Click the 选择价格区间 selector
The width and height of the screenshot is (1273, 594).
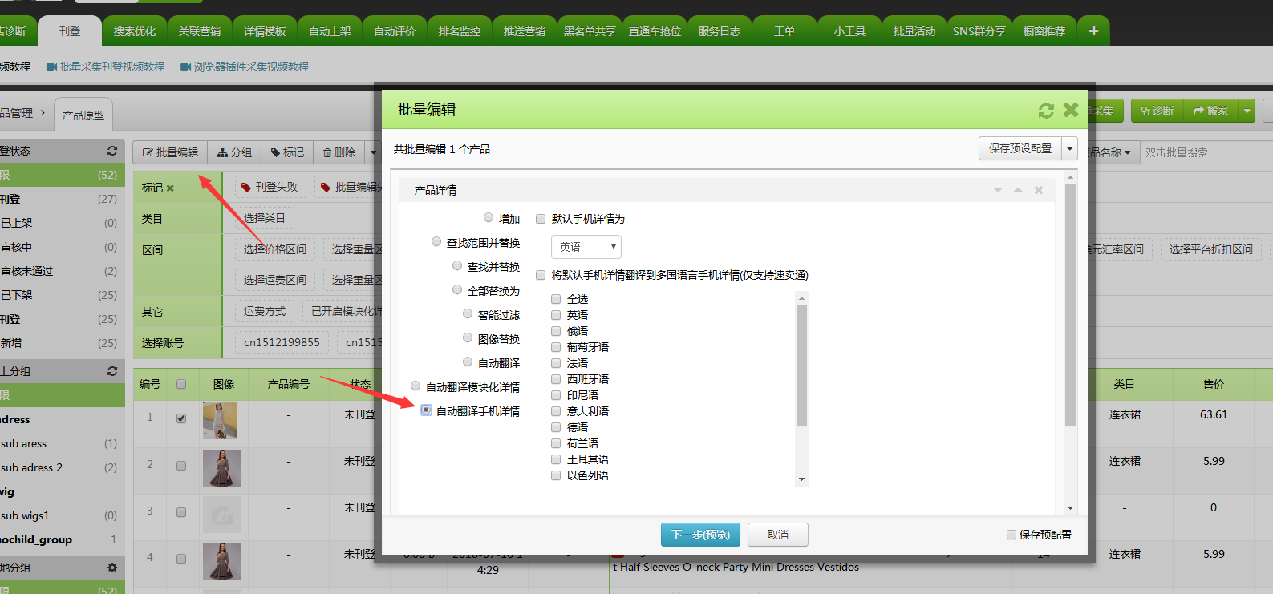coord(275,249)
